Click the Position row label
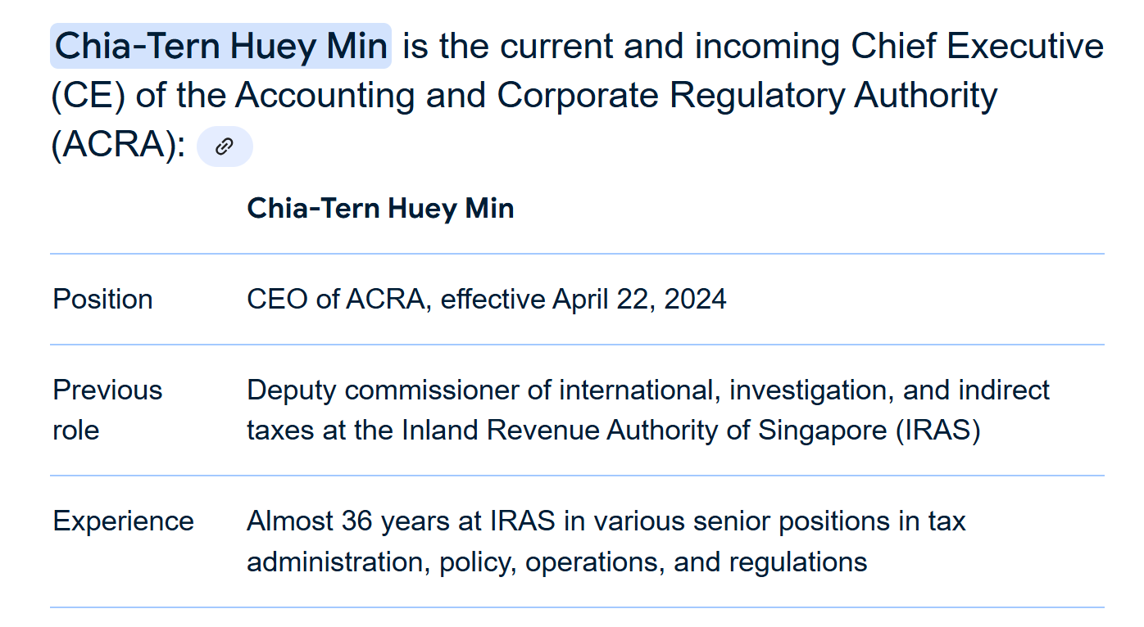The width and height of the screenshot is (1144, 627). (102, 299)
